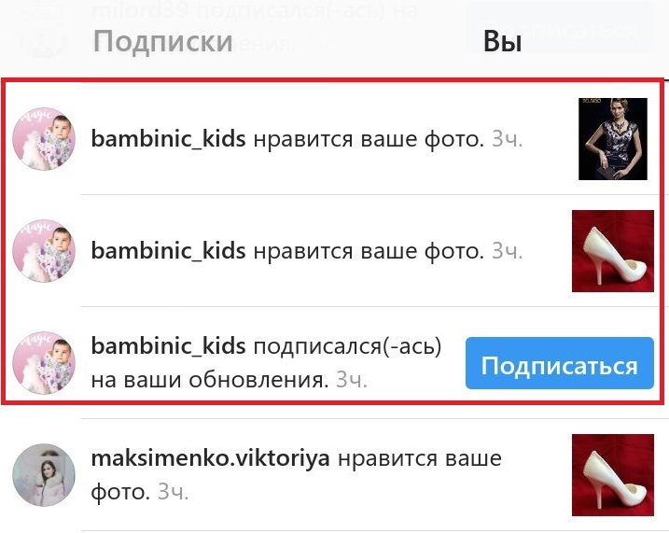Screen dimensions: 669x533
Task: Click the 3ч. timestamp under maksimenko.viktoriya
Action: tap(173, 492)
